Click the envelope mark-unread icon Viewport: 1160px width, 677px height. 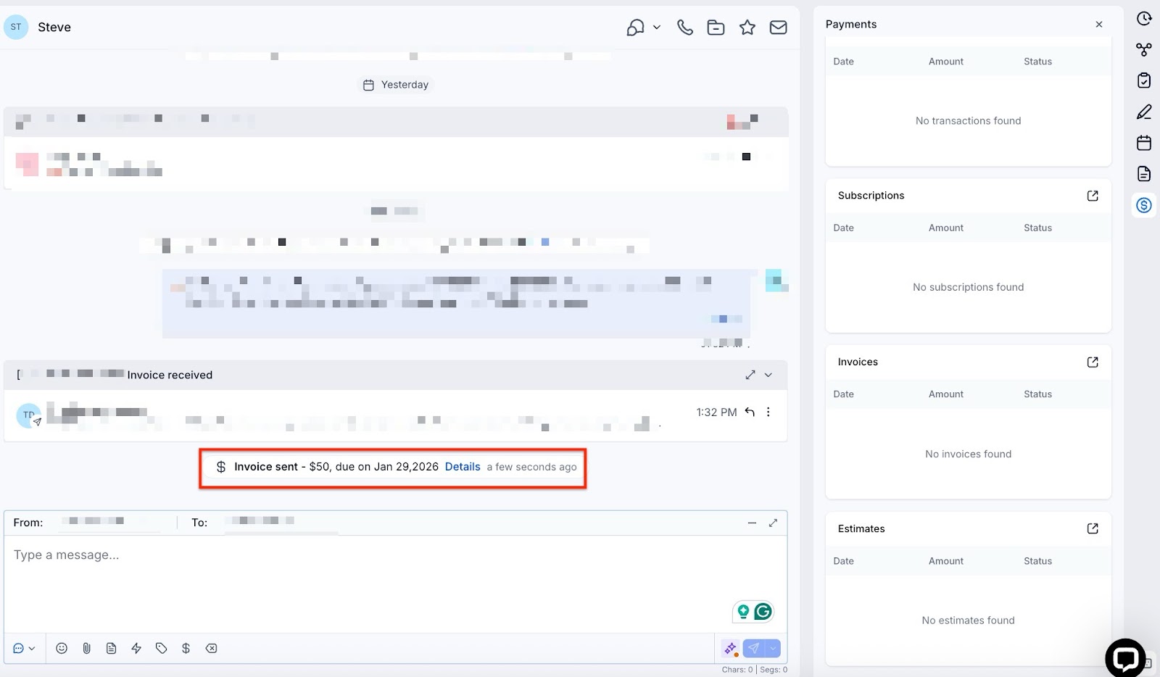pyautogui.click(x=778, y=28)
